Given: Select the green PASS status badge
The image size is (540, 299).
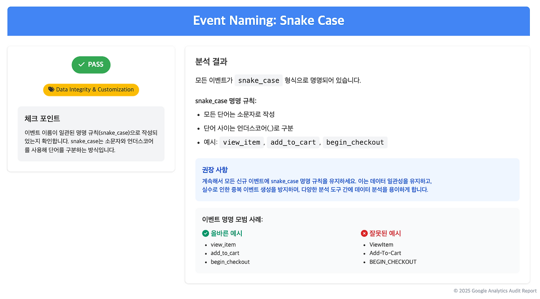Looking at the screenshot, I should [x=91, y=65].
